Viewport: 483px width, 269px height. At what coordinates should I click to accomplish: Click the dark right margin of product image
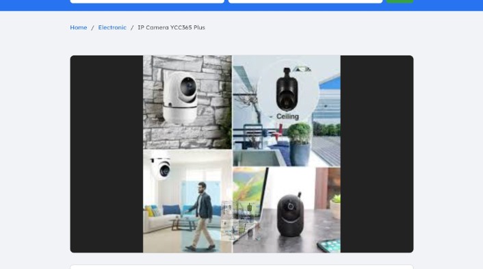[x=377, y=154]
